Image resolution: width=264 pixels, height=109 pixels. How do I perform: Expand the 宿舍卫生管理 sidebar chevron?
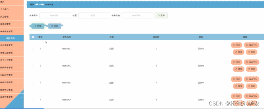21,53
